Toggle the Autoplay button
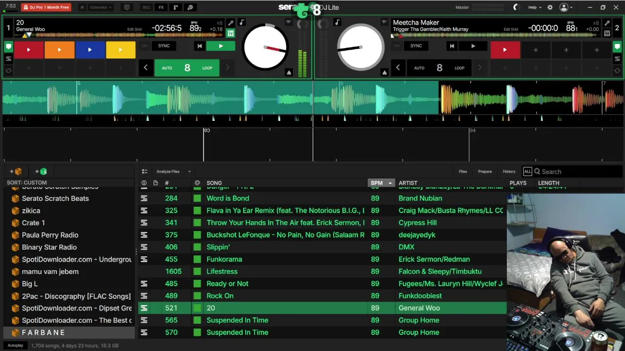 [15, 346]
